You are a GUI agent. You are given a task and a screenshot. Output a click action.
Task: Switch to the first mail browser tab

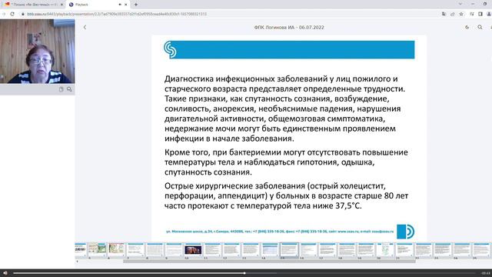tap(34, 5)
